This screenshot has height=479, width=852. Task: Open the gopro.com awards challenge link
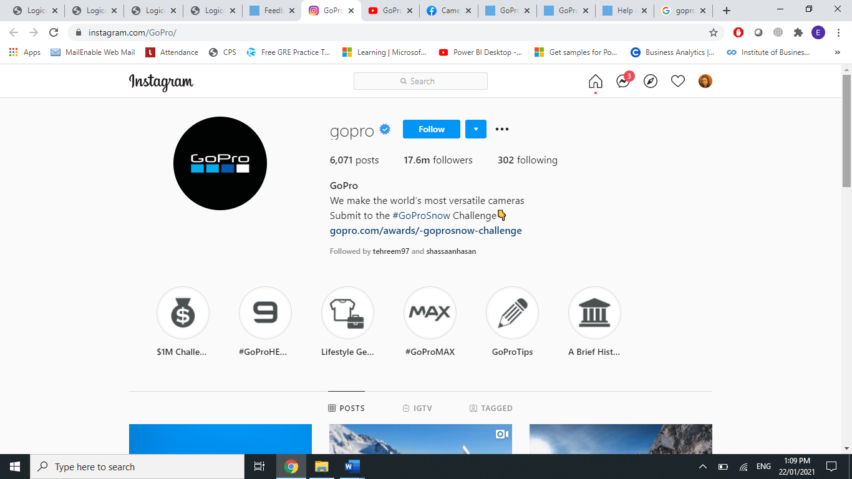pyautogui.click(x=426, y=231)
